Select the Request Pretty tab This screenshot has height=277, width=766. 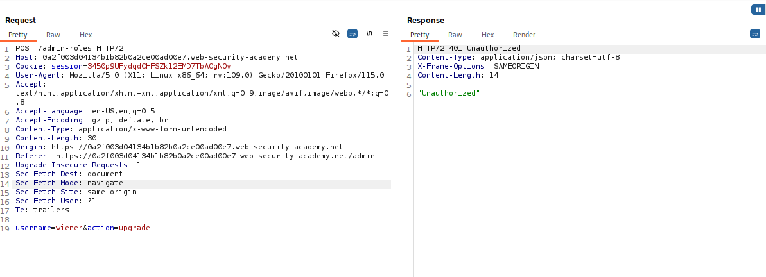pyautogui.click(x=18, y=35)
